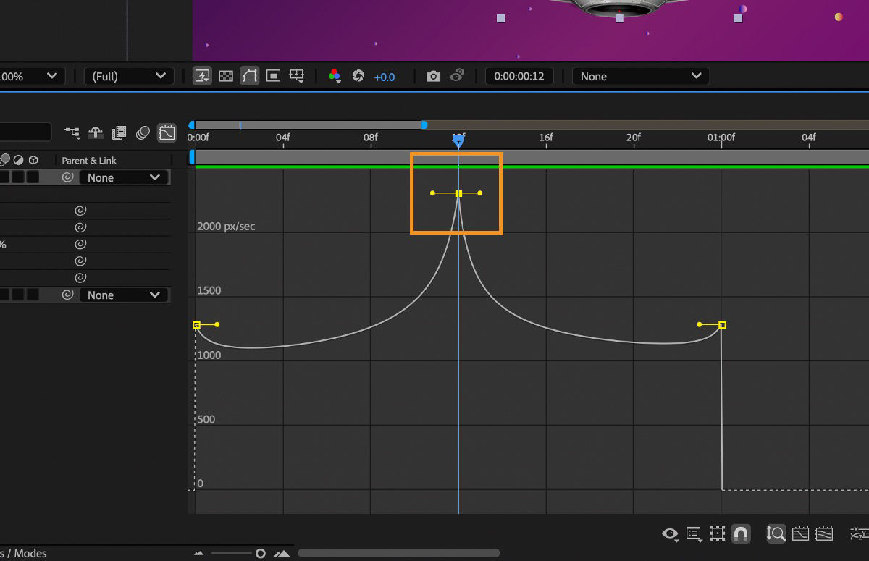
Task: Select the middle keyframe at the playhead
Action: 458,193
